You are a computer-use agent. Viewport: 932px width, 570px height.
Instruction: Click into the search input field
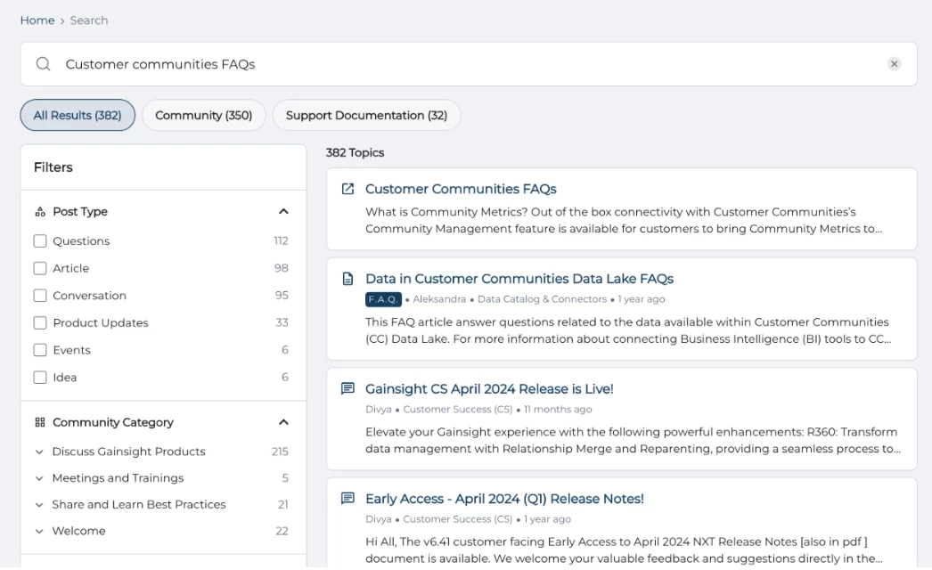pyautogui.click(x=469, y=63)
